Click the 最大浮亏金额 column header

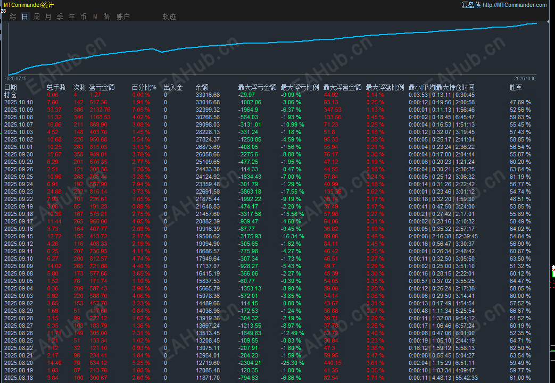point(258,87)
